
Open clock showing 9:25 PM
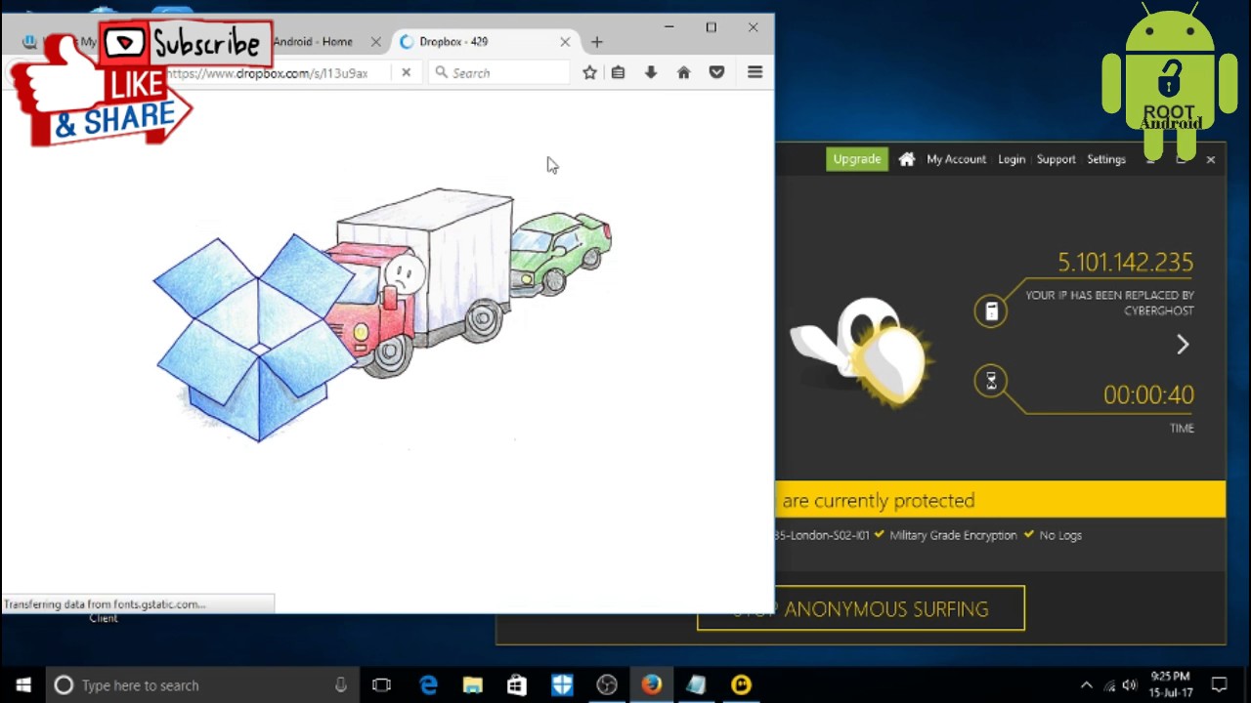[x=1171, y=684]
